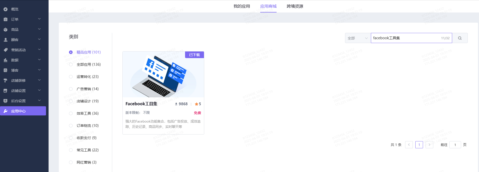Expand the 博客 menu chevron

click(39, 70)
